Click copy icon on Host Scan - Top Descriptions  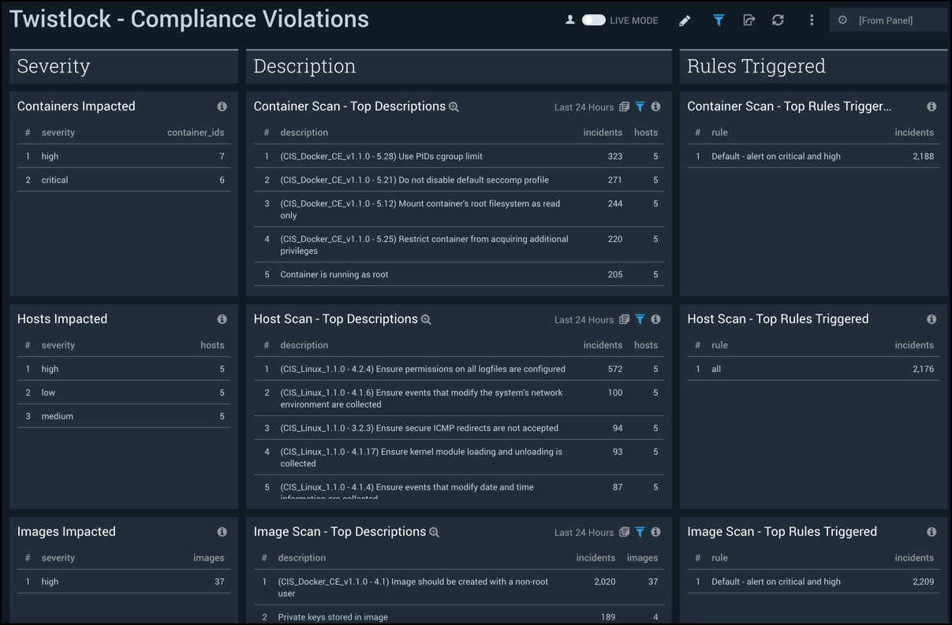click(x=624, y=319)
